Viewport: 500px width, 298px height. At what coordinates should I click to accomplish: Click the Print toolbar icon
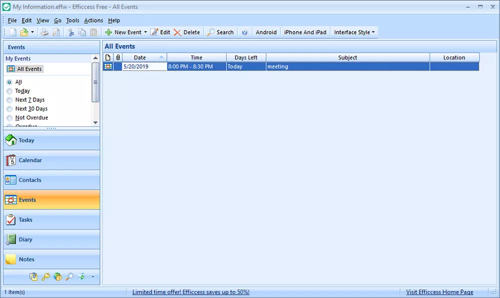click(x=44, y=32)
